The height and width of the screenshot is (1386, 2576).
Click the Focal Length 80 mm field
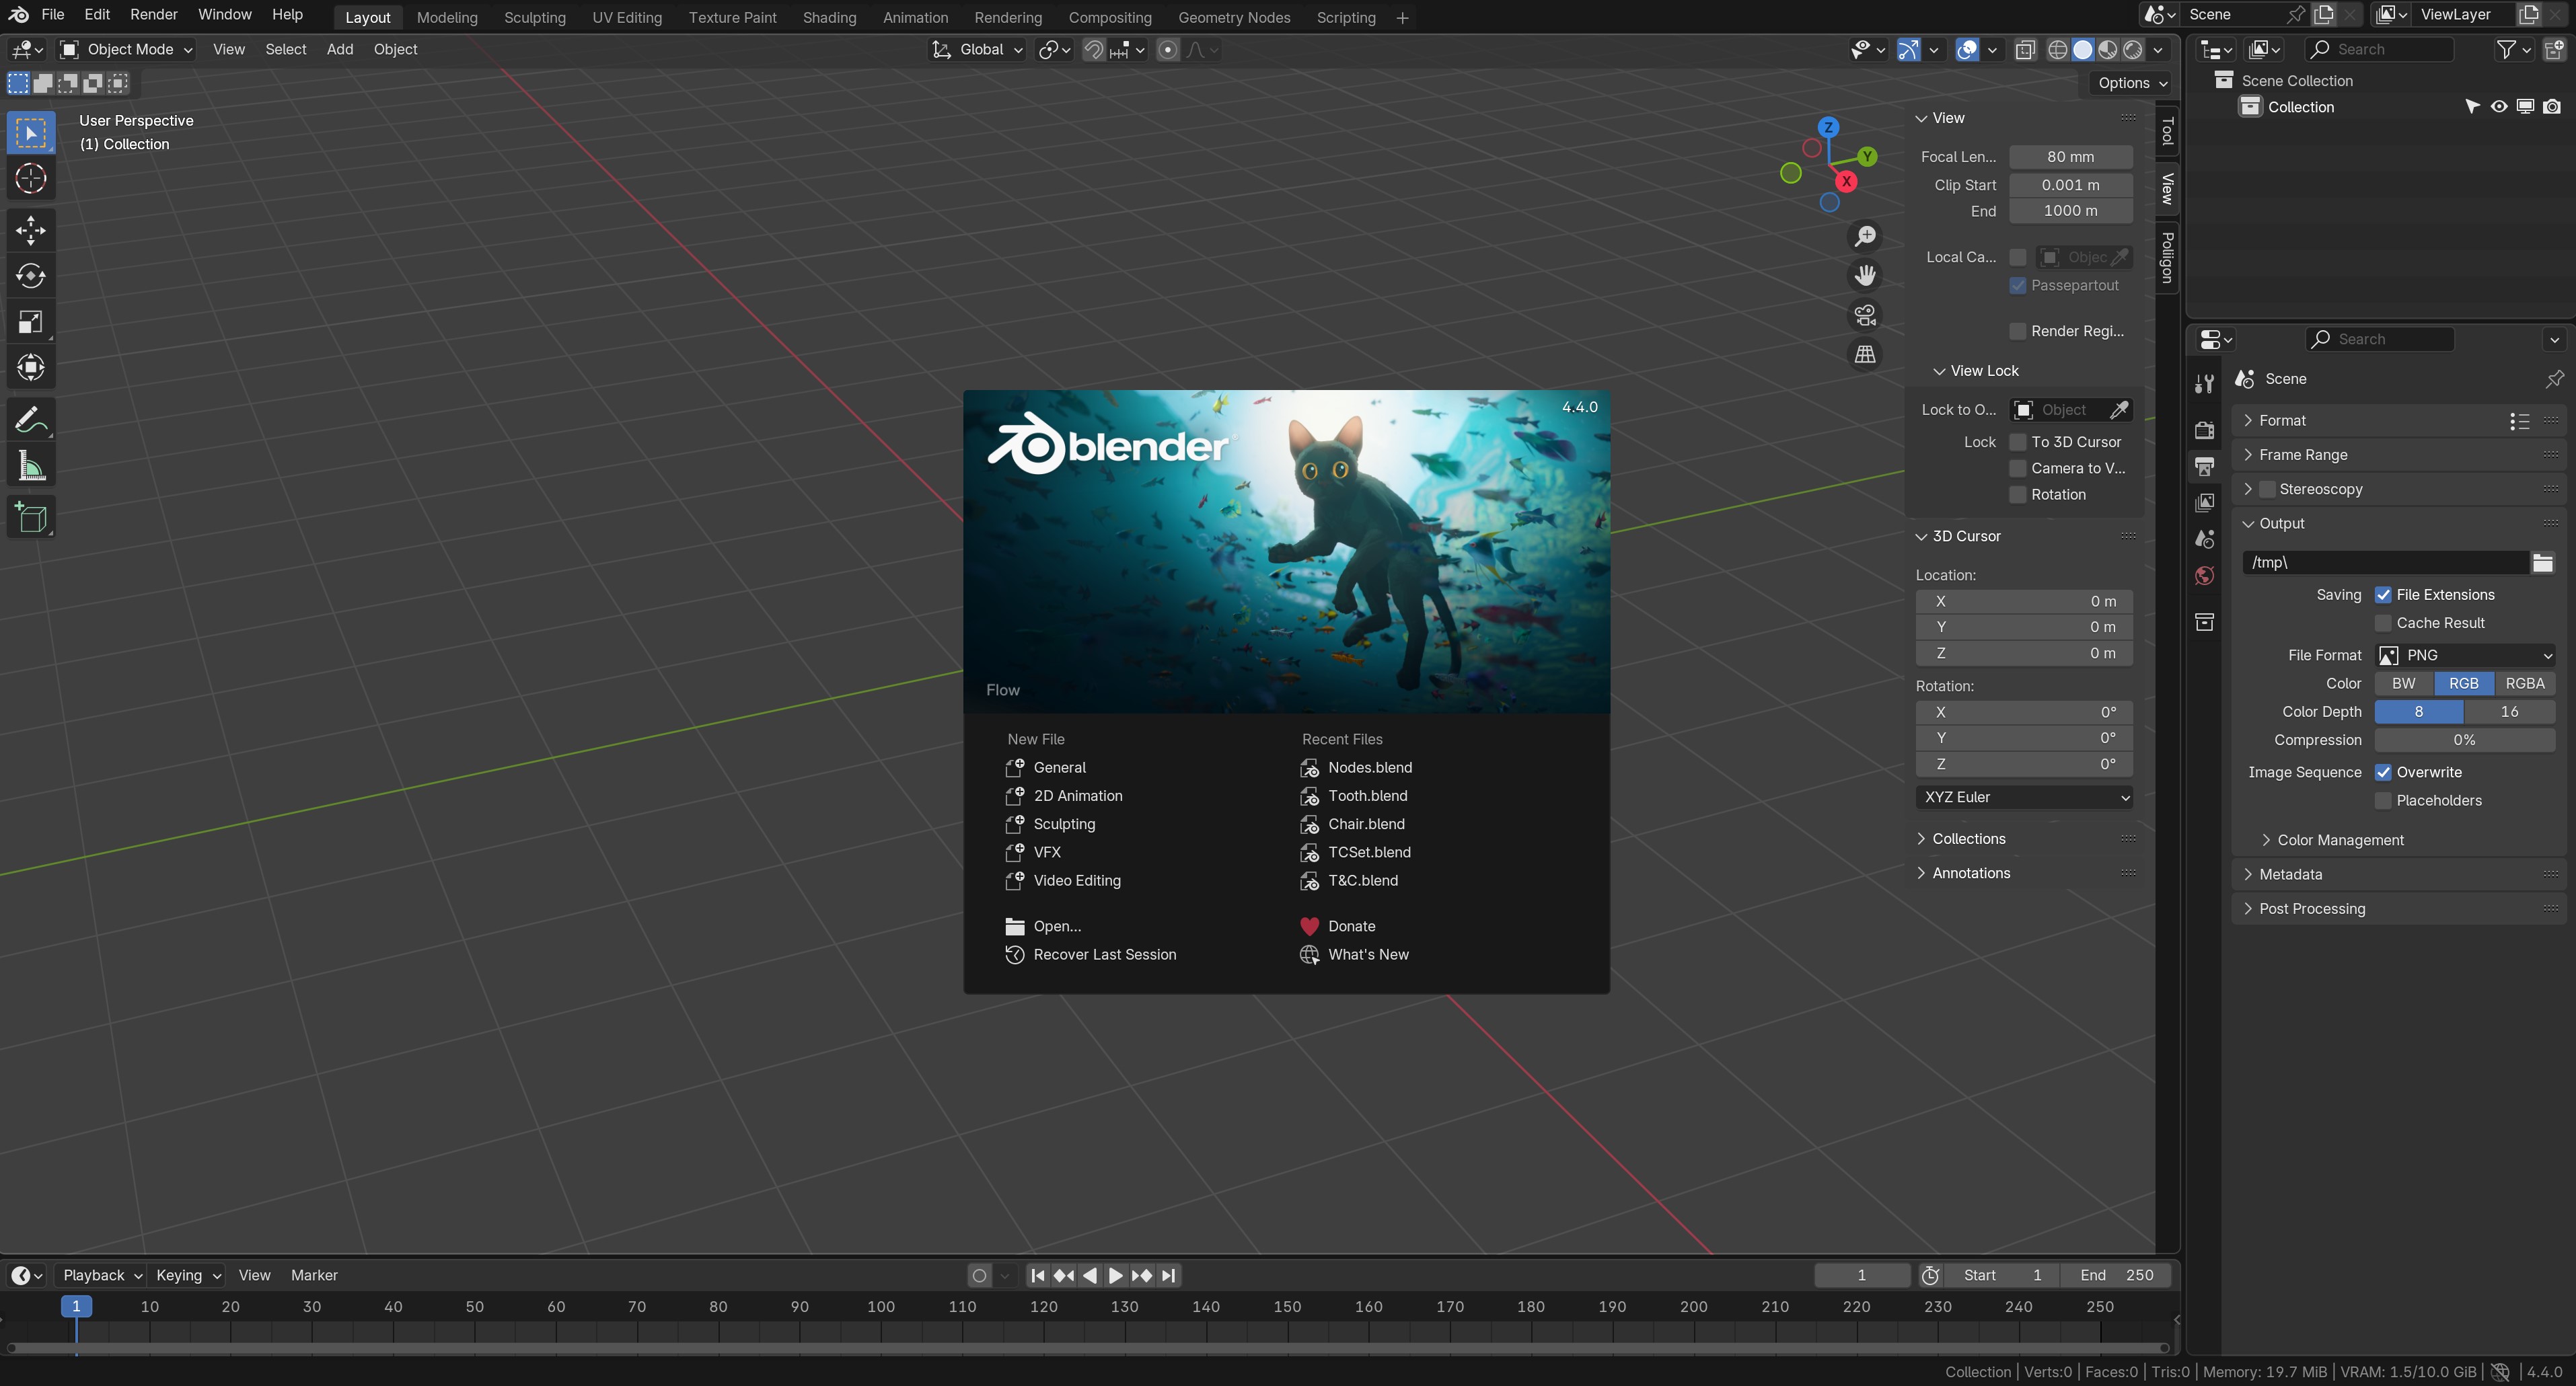pos(2071,157)
